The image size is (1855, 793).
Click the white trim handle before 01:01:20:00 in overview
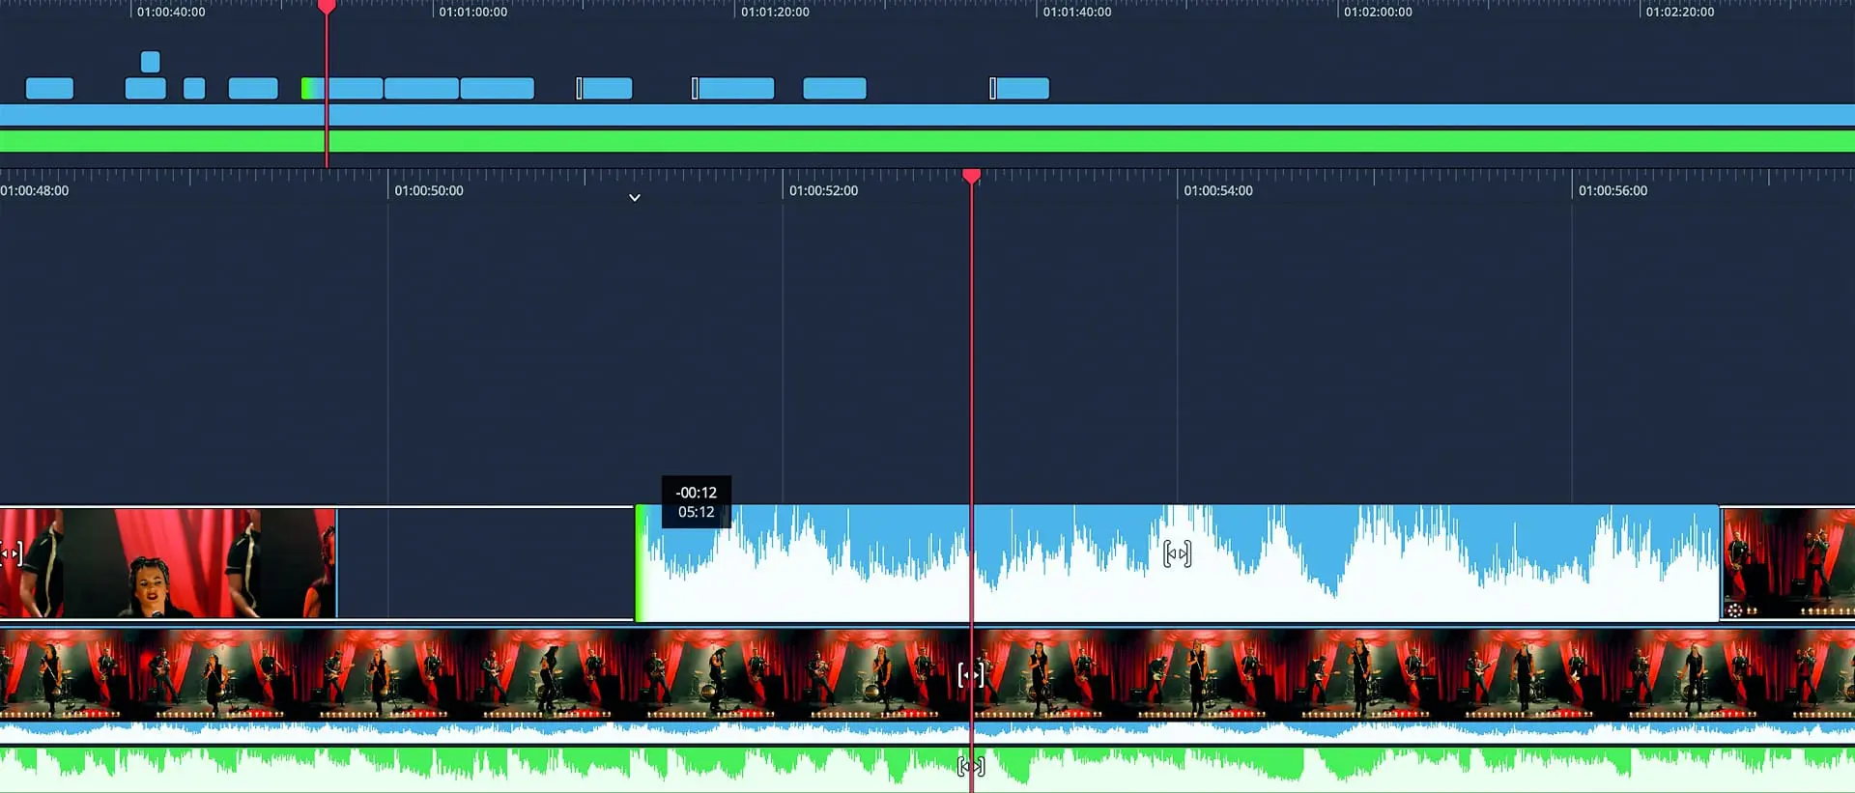point(695,89)
